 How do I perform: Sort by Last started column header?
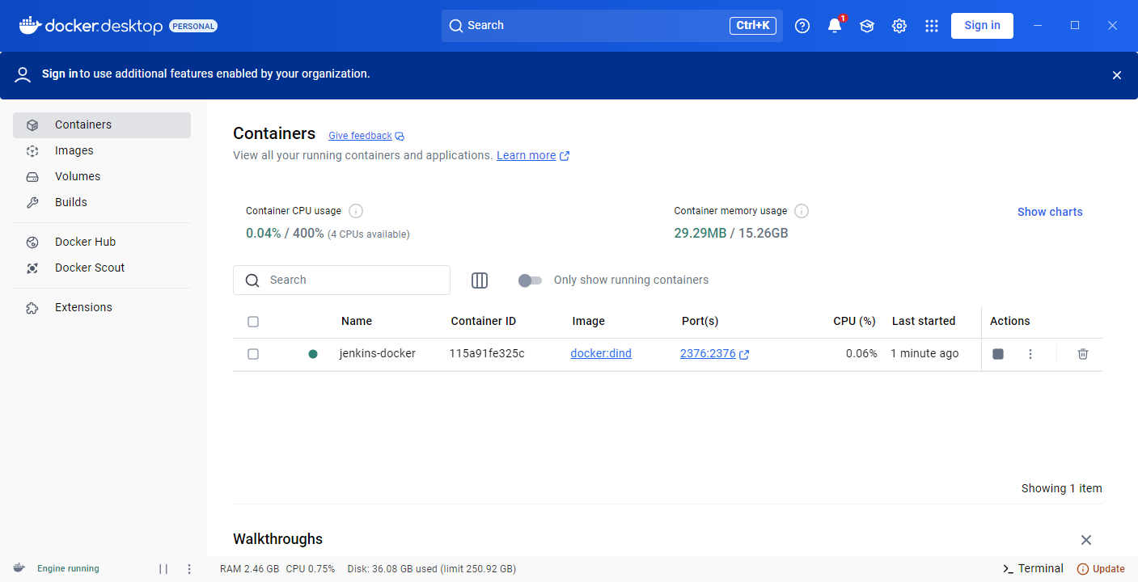tap(924, 321)
